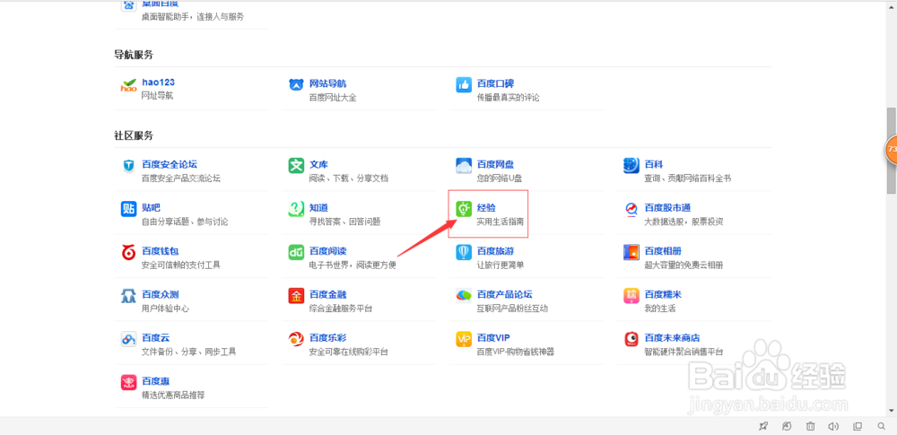Screen dimensions: 897x435
Task: Click the 百度阅读 green icon
Action: (x=296, y=253)
